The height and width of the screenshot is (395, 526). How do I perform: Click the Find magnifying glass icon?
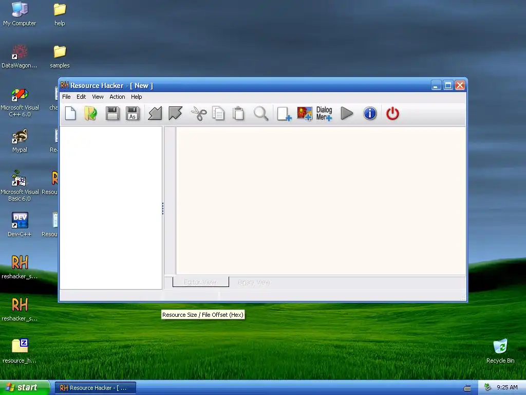261,113
